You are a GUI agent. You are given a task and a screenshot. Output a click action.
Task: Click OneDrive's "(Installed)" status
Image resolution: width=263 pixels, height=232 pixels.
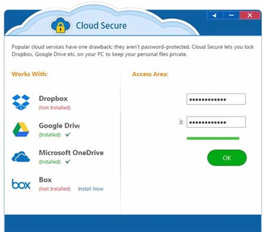point(50,162)
